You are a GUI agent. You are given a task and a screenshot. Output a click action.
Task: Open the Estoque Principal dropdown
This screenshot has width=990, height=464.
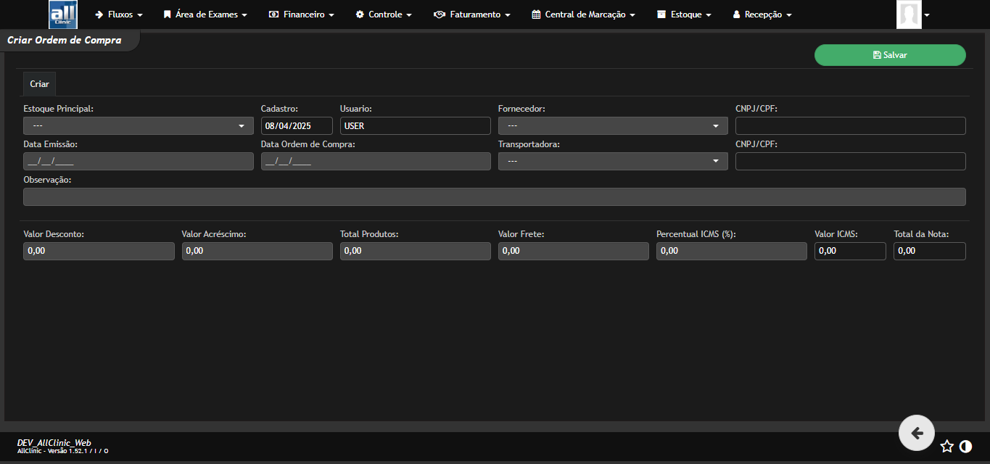coord(138,125)
